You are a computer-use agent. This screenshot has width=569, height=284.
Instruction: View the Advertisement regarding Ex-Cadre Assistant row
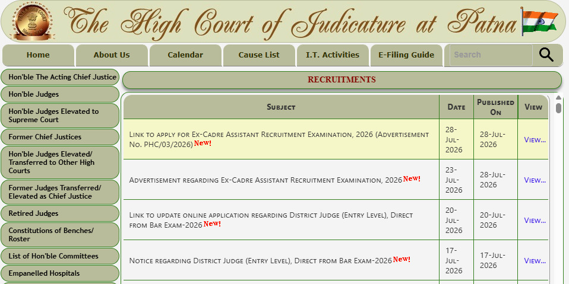[x=535, y=180]
